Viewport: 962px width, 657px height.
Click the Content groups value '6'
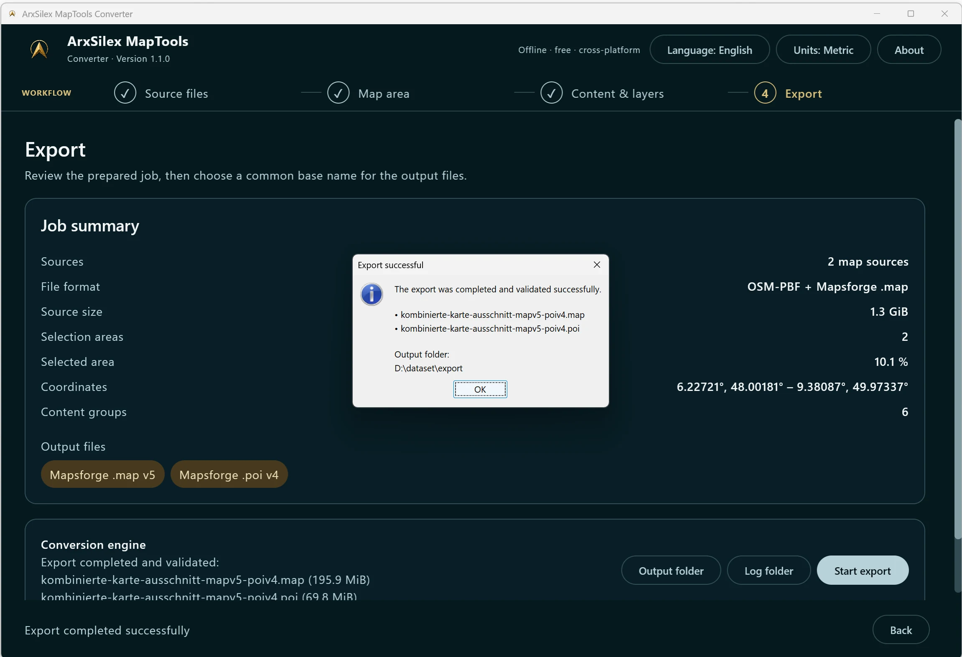click(905, 412)
